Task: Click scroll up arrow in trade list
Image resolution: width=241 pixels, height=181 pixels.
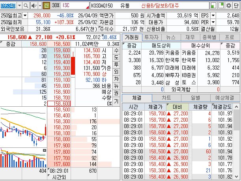Action: [x=236, y=107]
